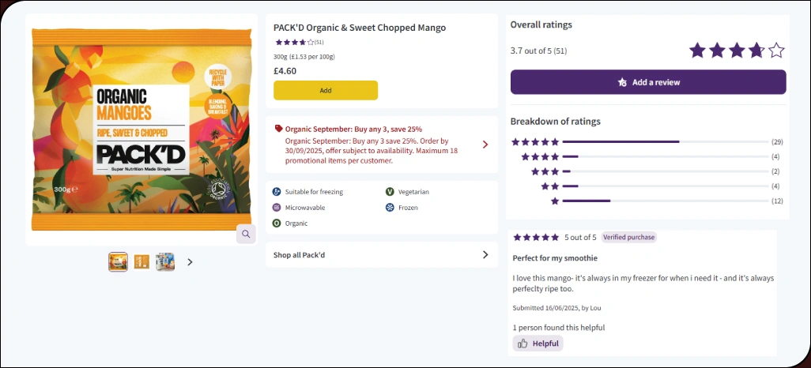
Task: Open Shop all Pack'd chevron arrow
Action: (485, 254)
